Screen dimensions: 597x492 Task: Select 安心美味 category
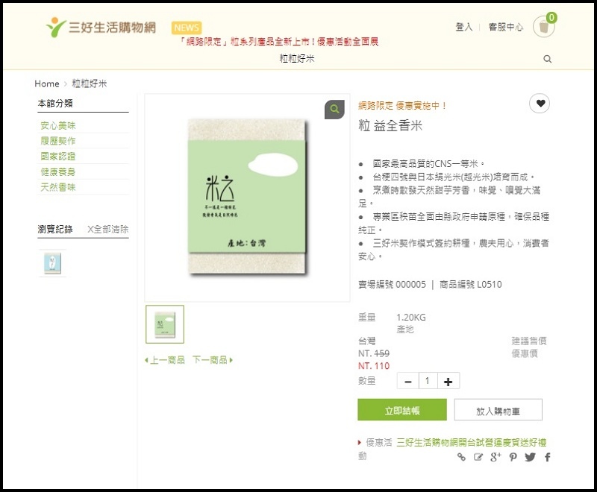click(x=58, y=125)
